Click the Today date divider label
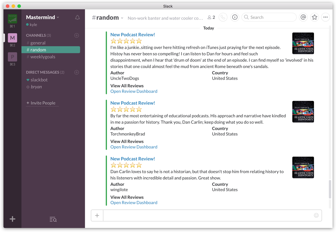The width and height of the screenshot is (336, 232). click(x=209, y=28)
